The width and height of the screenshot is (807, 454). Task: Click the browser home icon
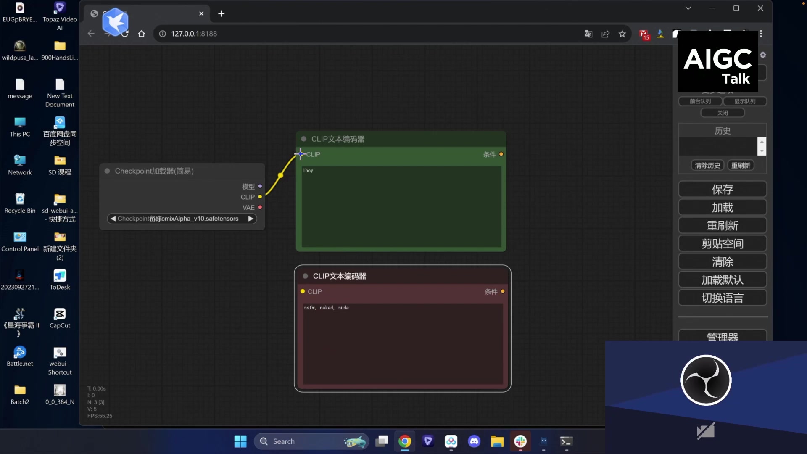click(x=141, y=34)
